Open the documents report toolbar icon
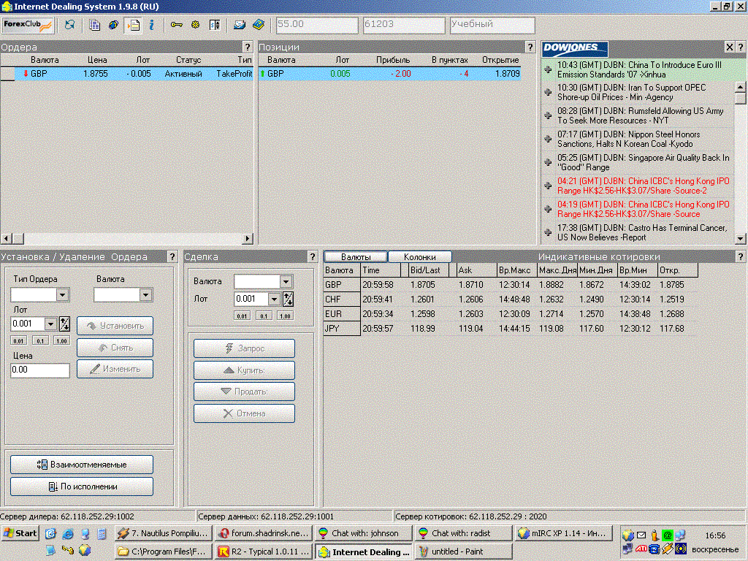Viewport: 748px width, 561px height. tap(94, 25)
